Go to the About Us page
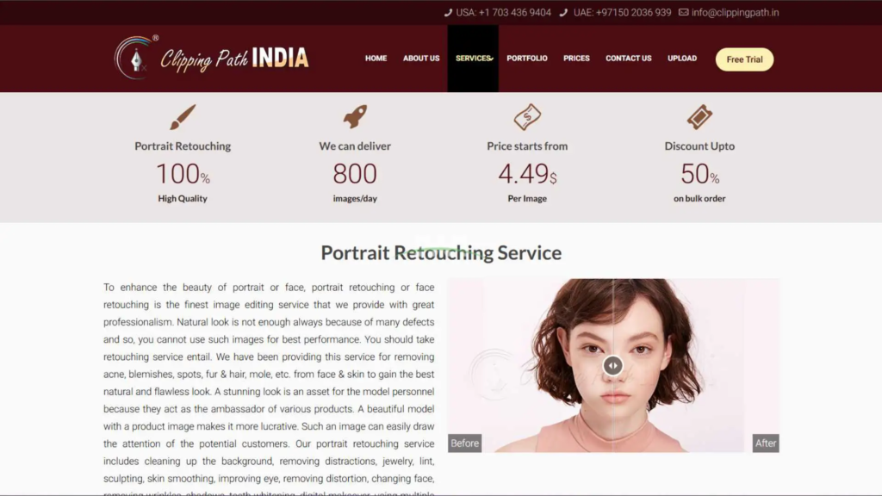The width and height of the screenshot is (882, 496). pyautogui.click(x=421, y=59)
